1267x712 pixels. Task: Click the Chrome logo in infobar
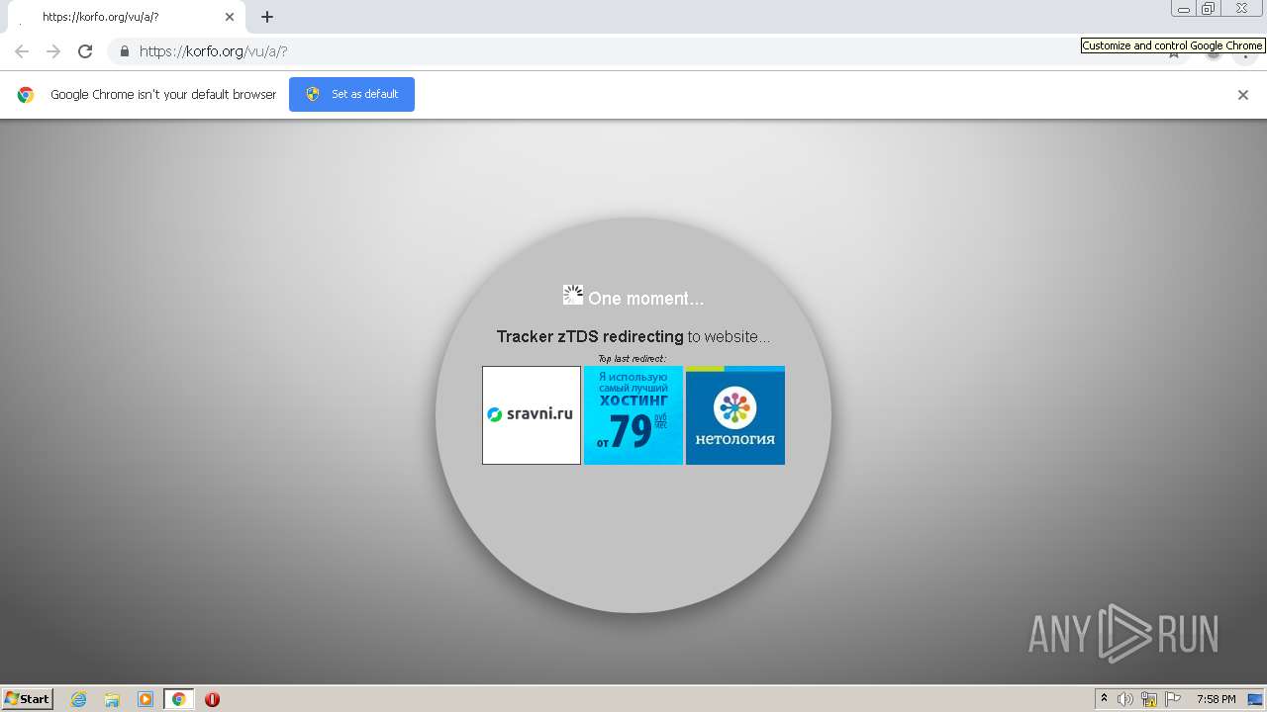[x=26, y=95]
